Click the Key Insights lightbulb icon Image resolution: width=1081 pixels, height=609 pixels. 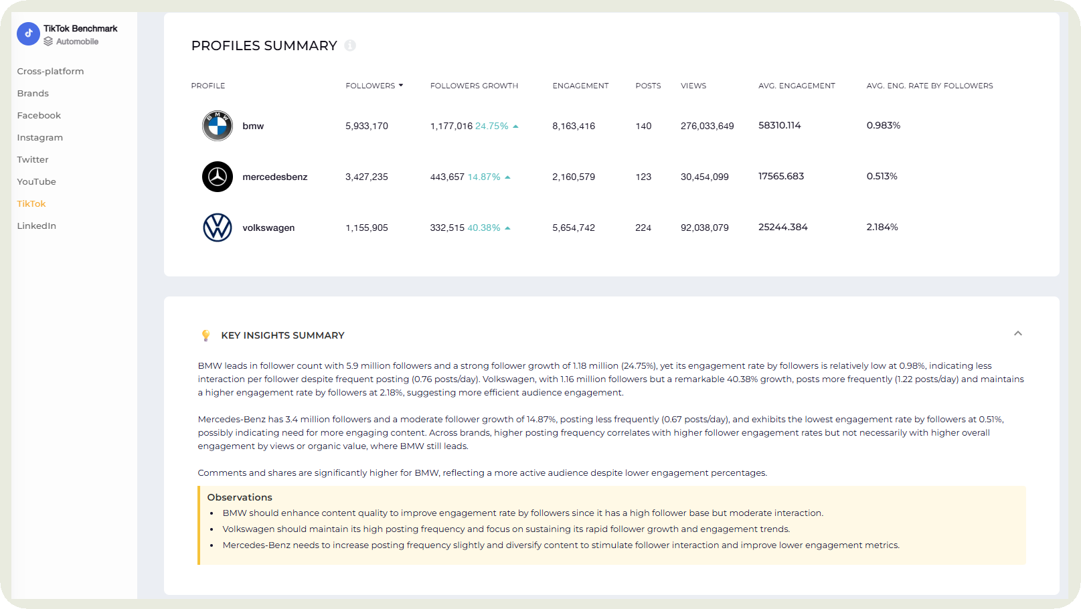point(205,335)
